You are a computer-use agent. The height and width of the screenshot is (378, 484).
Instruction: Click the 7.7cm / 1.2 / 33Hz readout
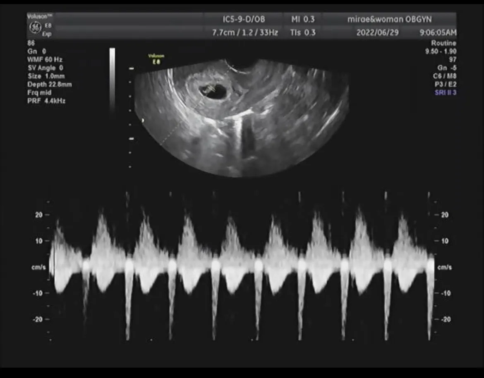[x=245, y=32]
